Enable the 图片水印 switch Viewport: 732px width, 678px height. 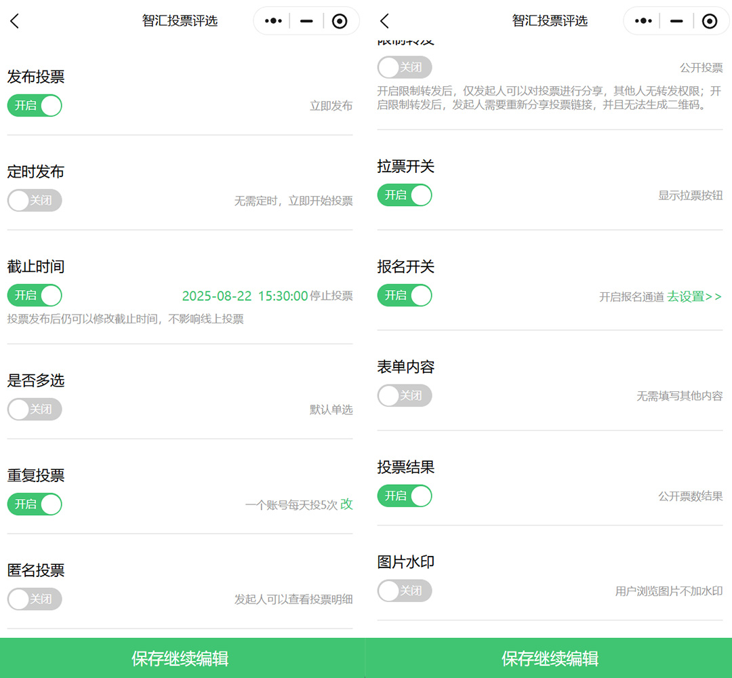point(405,591)
